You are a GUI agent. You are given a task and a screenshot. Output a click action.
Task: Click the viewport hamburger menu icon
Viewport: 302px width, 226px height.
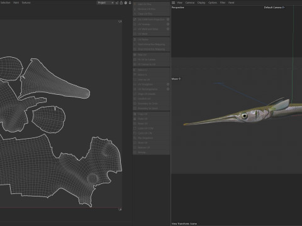tap(173, 3)
